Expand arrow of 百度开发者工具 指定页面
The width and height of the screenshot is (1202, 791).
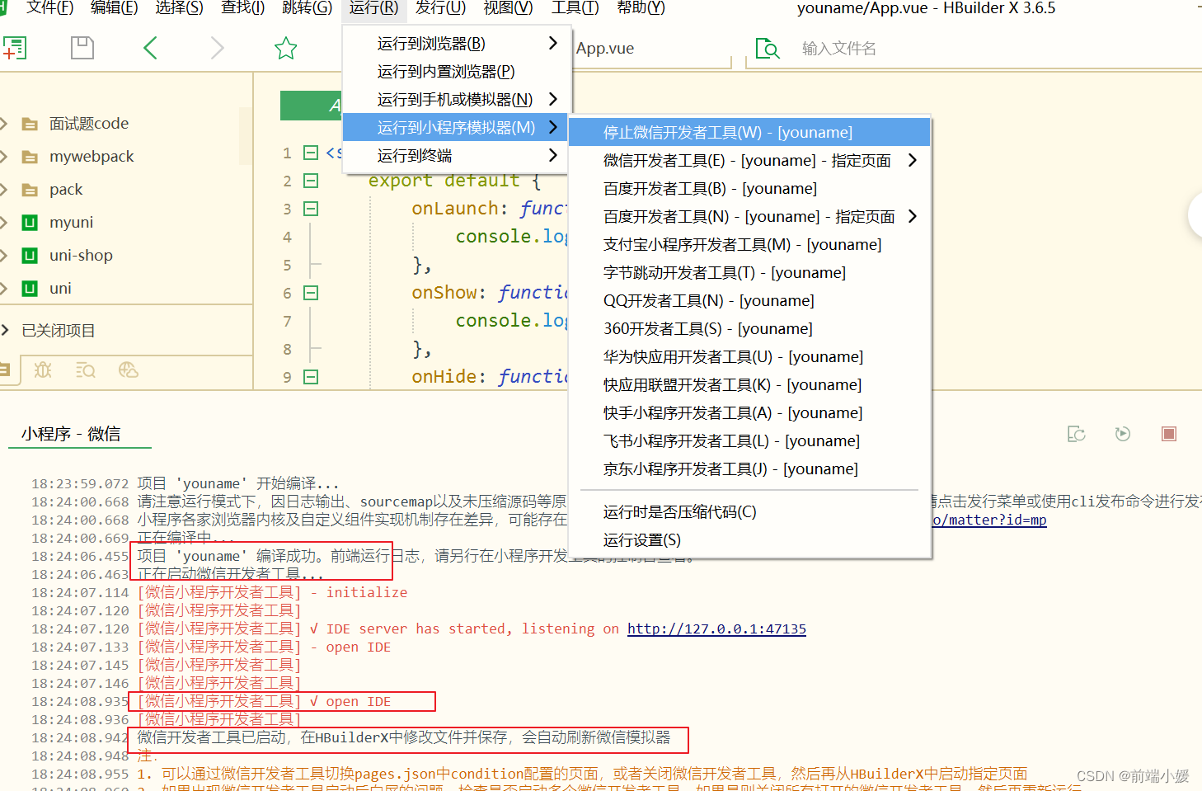point(912,216)
